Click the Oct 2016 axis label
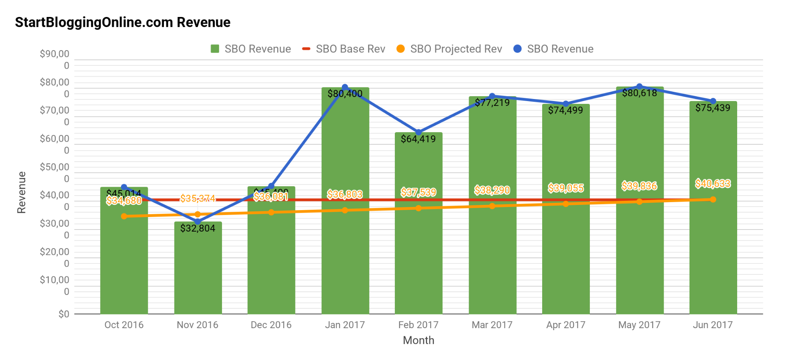 click(x=124, y=325)
